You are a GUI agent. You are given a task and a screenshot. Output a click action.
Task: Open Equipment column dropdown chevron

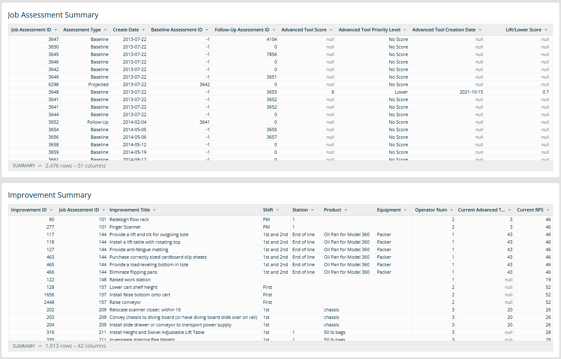(405, 210)
